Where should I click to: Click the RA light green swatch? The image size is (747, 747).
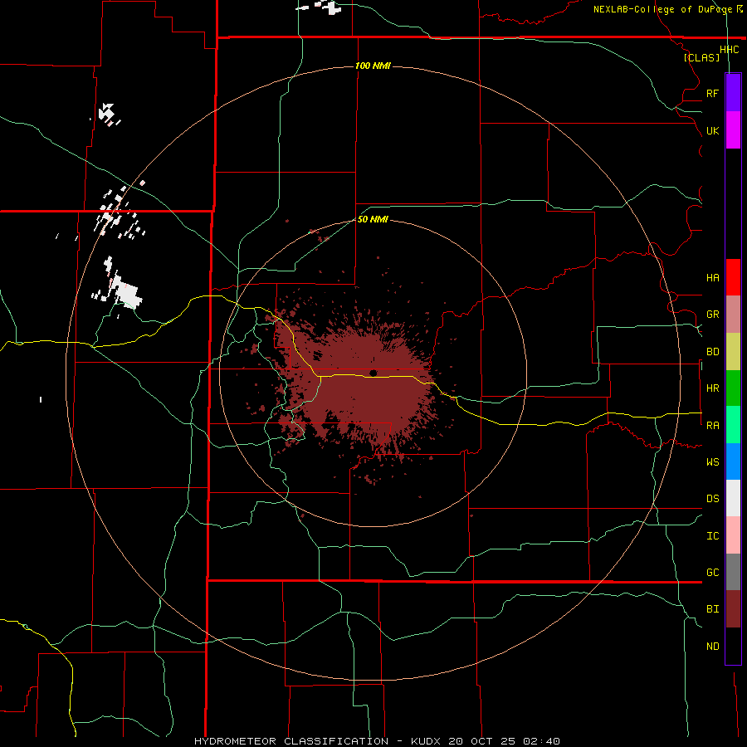click(x=733, y=425)
